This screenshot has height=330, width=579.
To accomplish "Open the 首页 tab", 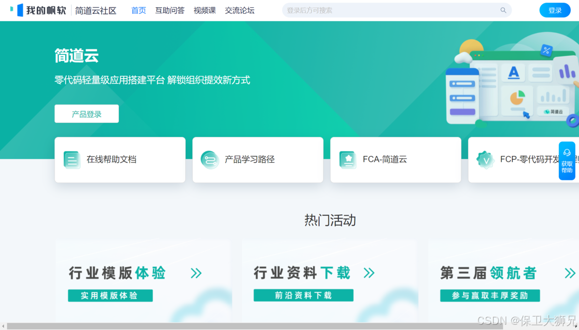I will pos(138,10).
